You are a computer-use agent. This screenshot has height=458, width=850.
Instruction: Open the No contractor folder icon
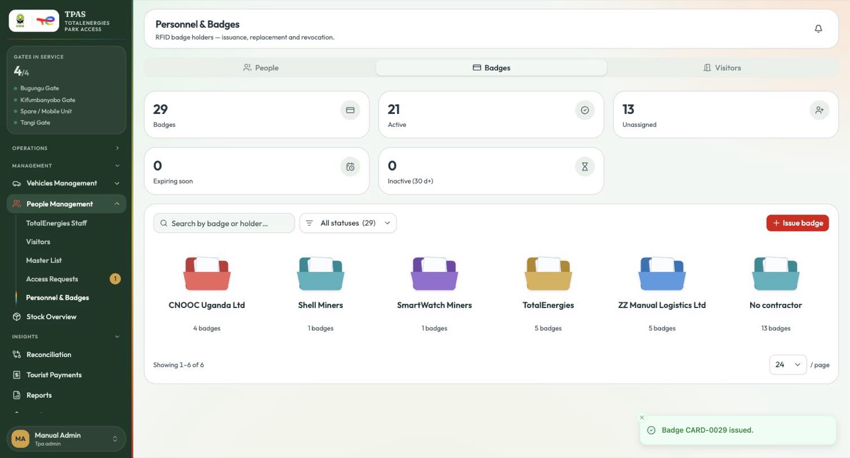click(x=776, y=274)
